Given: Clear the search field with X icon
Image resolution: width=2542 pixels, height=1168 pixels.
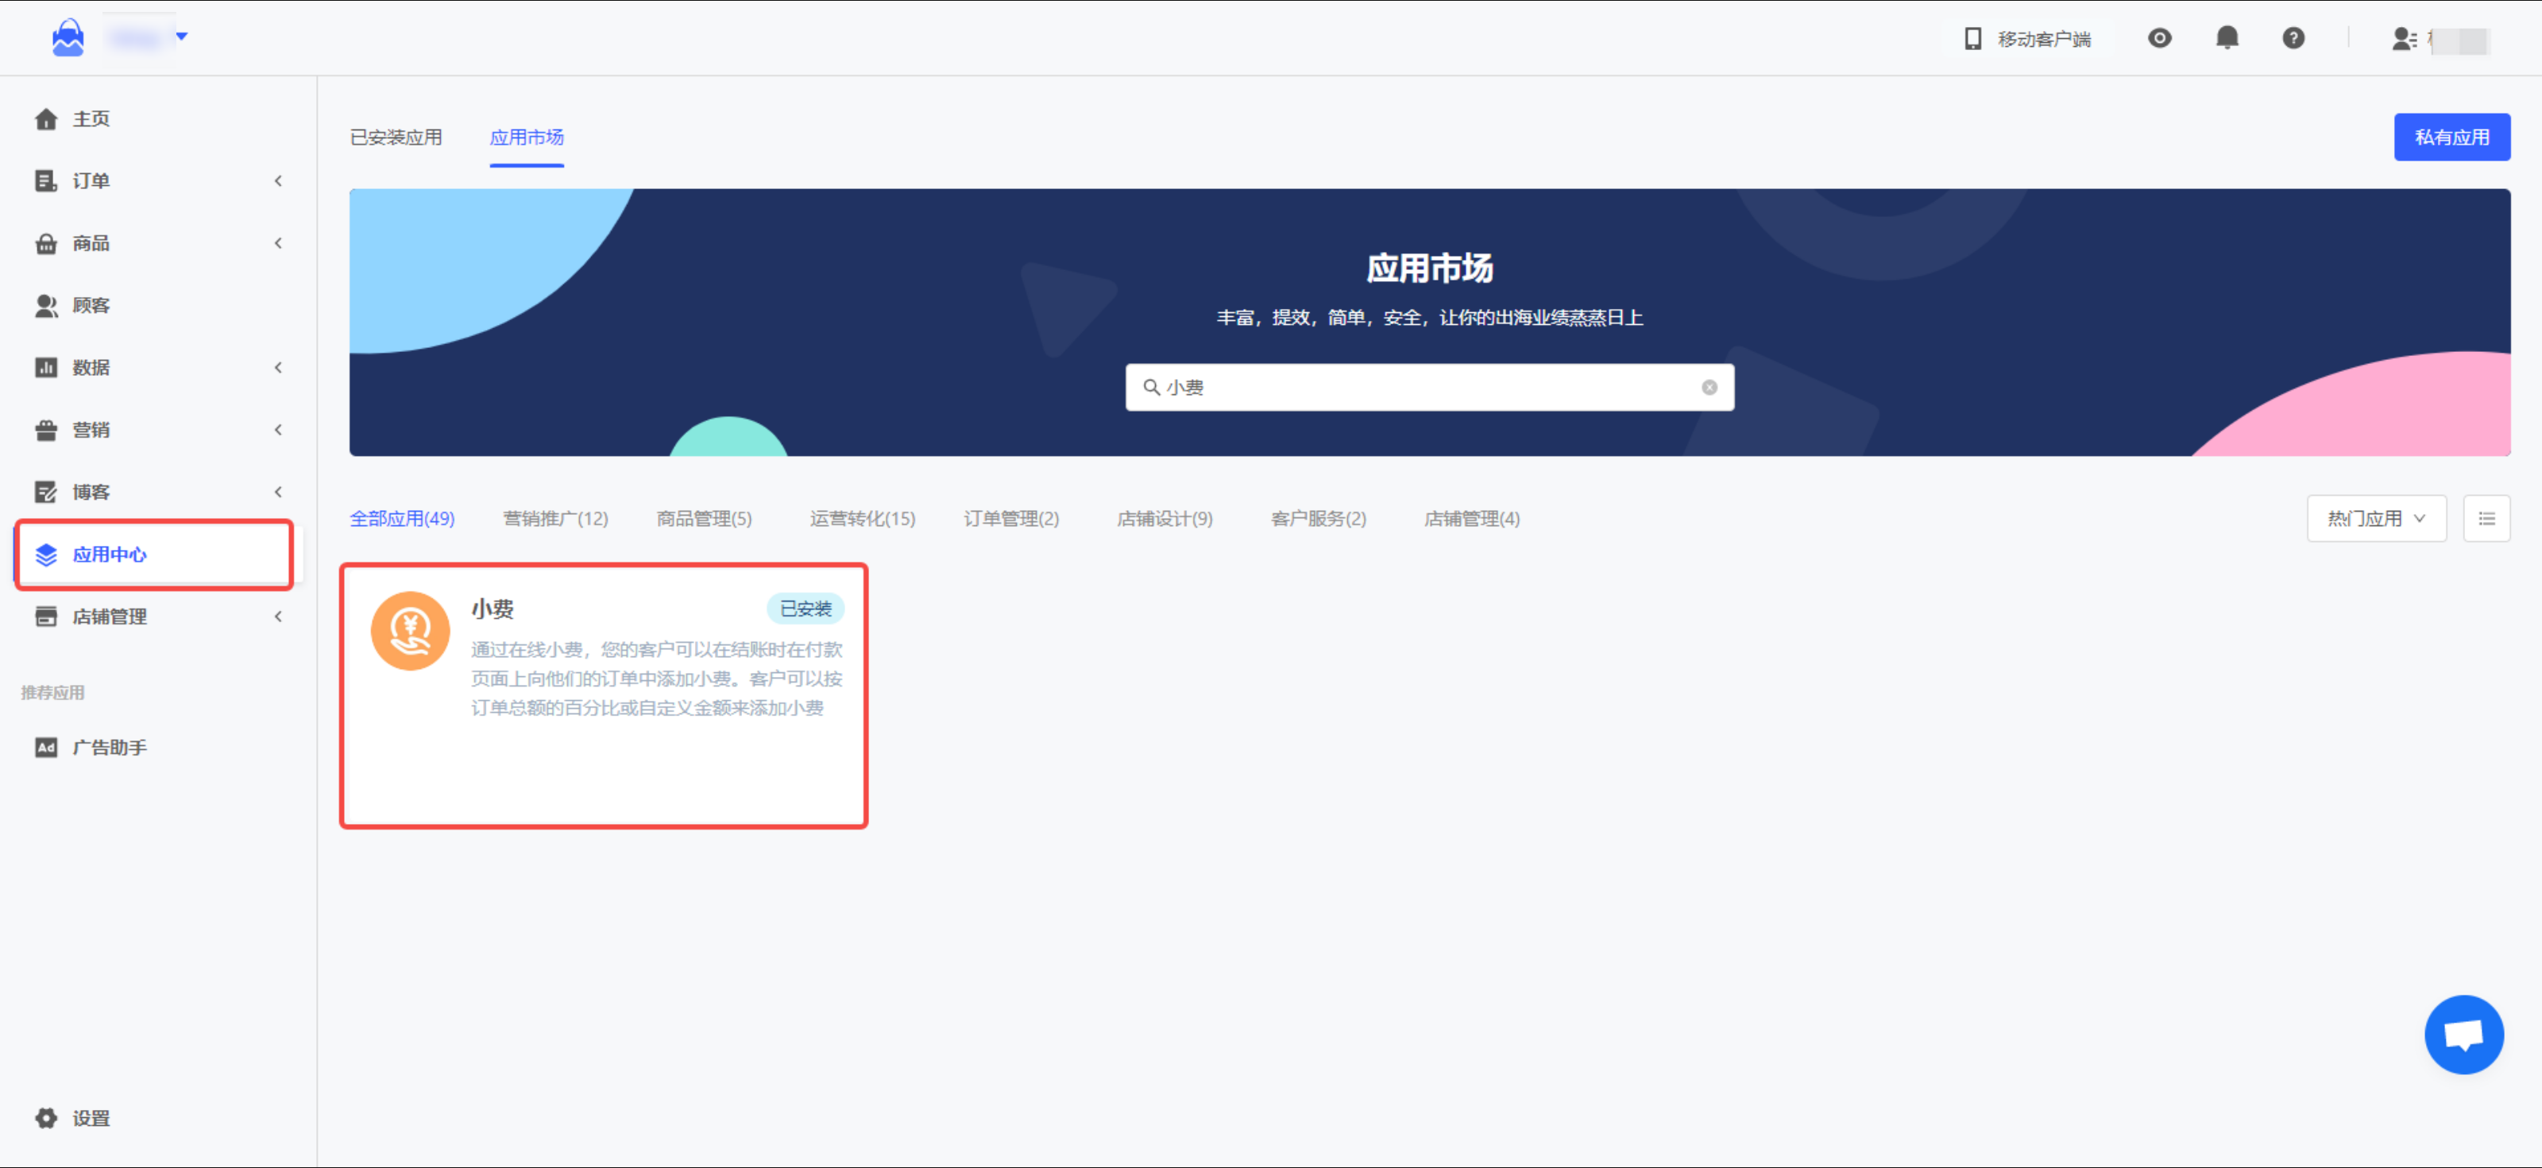Looking at the screenshot, I should click(x=1709, y=387).
